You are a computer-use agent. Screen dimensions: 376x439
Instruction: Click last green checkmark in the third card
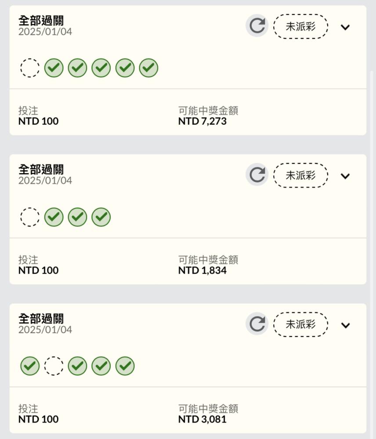(x=125, y=366)
